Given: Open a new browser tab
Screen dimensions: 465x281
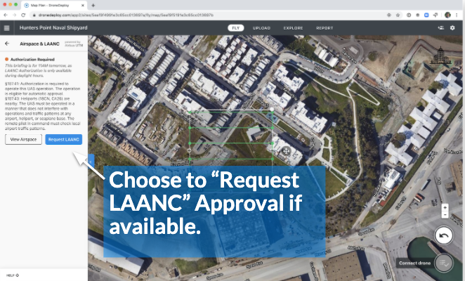Looking at the screenshot, I should tap(93, 6).
